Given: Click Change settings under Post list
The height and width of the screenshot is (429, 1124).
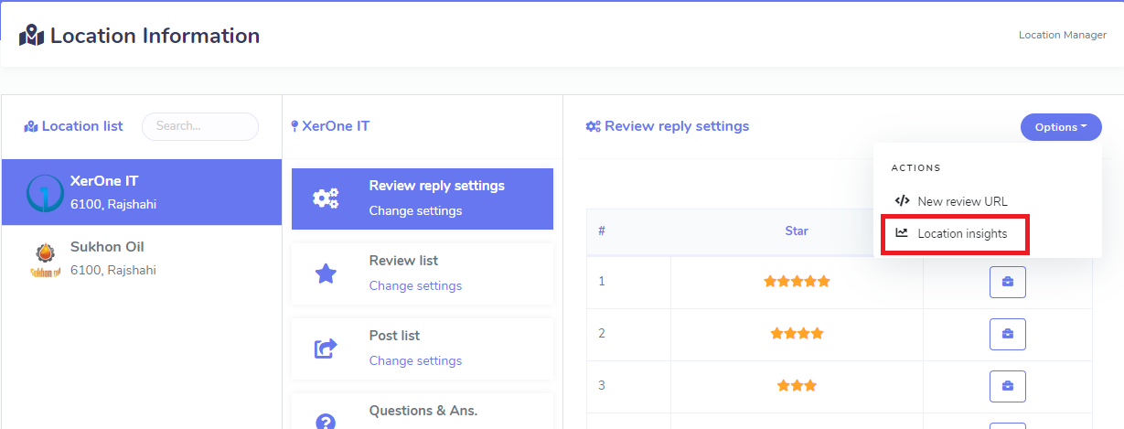Looking at the screenshot, I should click(x=415, y=360).
